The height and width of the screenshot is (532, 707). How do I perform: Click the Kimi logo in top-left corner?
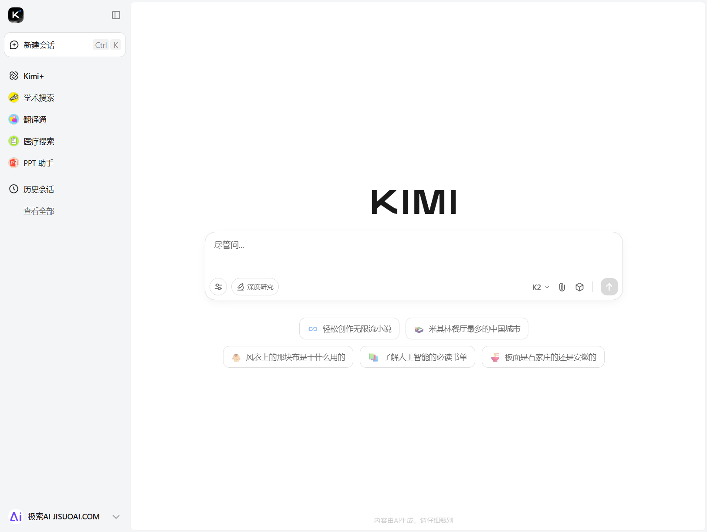pyautogui.click(x=16, y=15)
